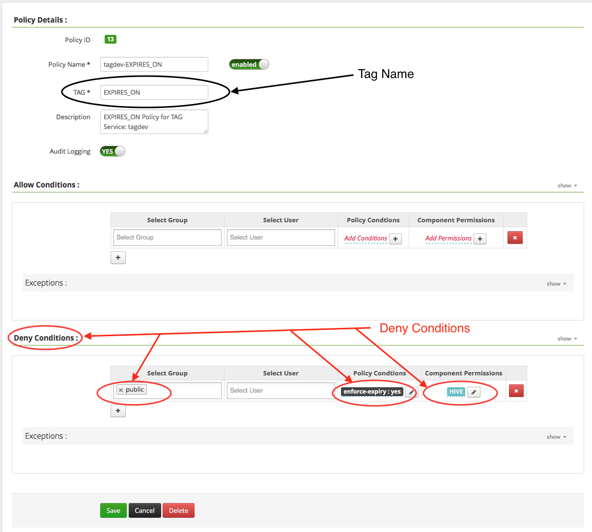Screen dimensions: 592x532
Task: Edit the enforce-expiry policy condition
Action: (x=411, y=392)
